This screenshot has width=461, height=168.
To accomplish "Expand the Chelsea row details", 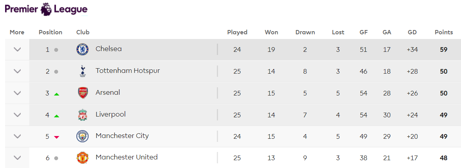I will [17, 50].
